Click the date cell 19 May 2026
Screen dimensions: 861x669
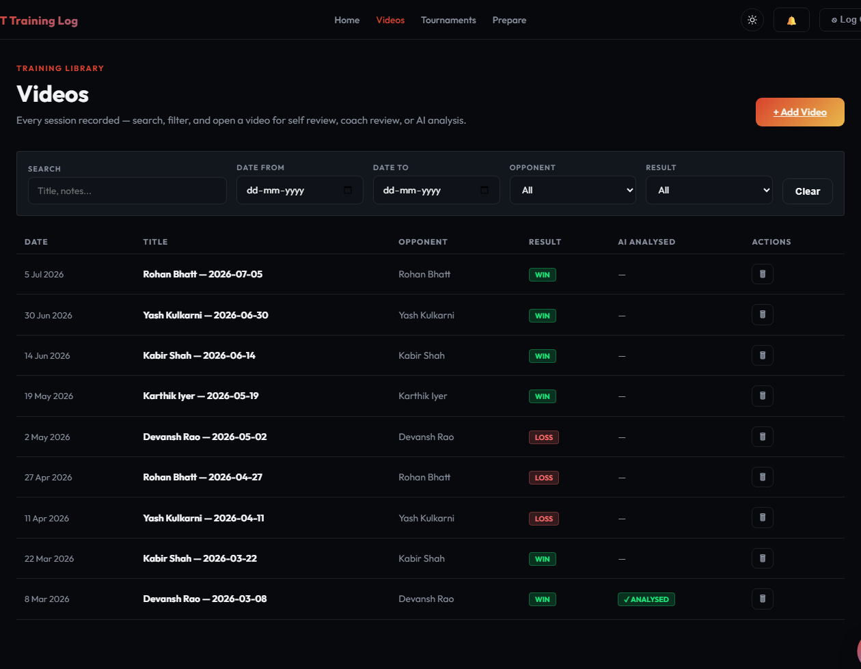pos(49,396)
